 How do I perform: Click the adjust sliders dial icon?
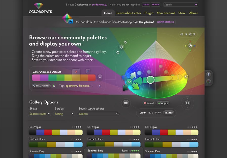(x=126, y=103)
